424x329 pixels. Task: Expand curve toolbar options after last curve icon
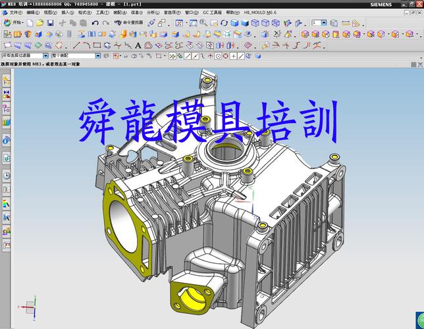tap(325, 47)
